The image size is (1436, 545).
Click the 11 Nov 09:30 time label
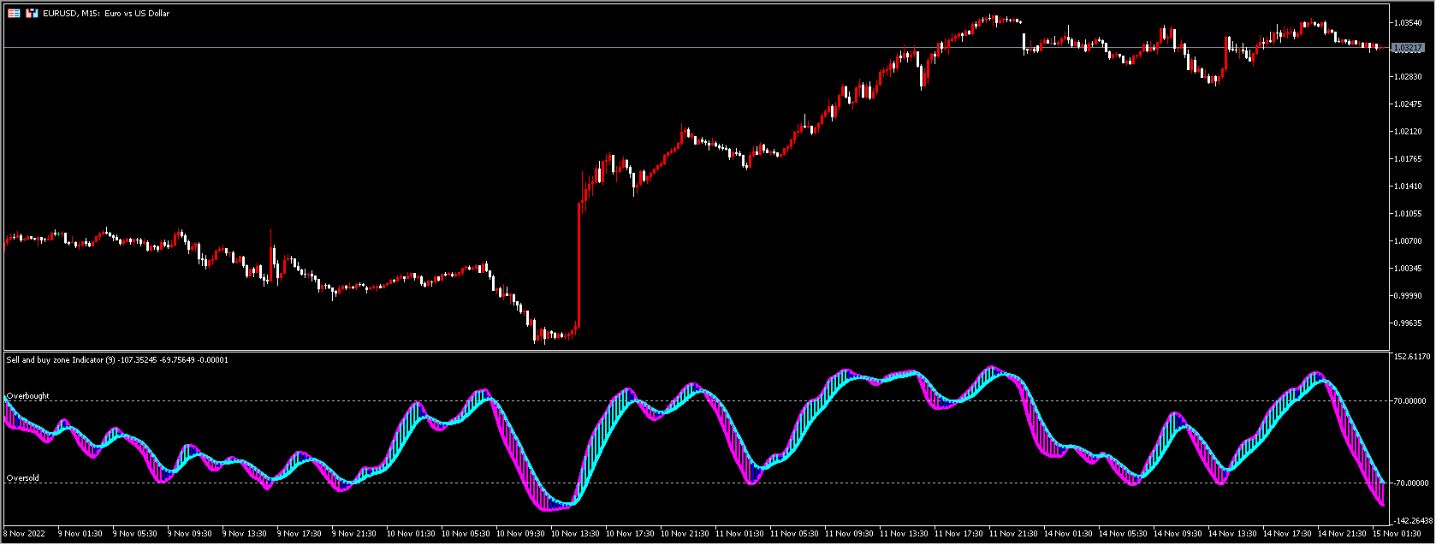tap(849, 534)
